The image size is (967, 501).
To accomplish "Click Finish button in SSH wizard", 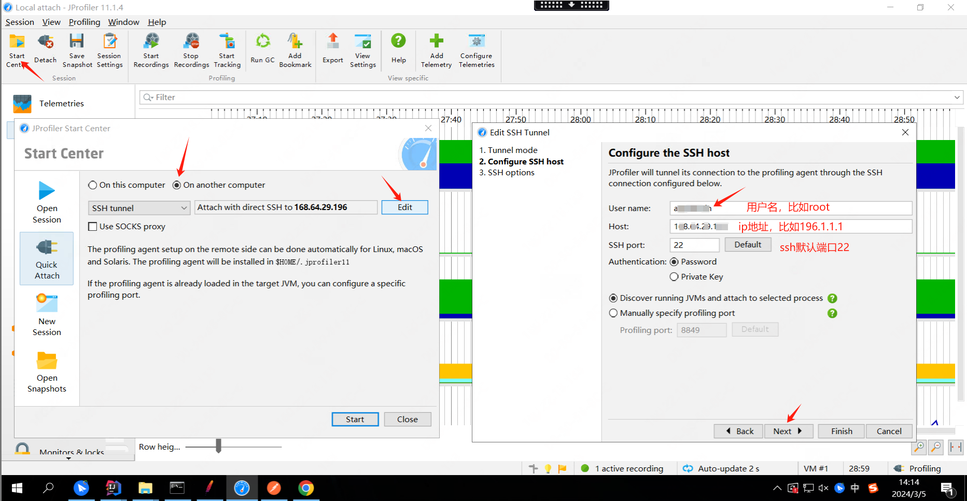I will (842, 432).
